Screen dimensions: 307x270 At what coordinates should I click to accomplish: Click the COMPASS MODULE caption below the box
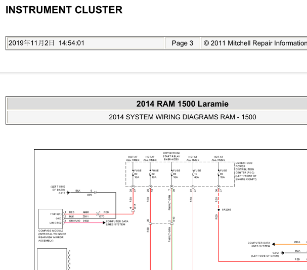tap(52, 236)
